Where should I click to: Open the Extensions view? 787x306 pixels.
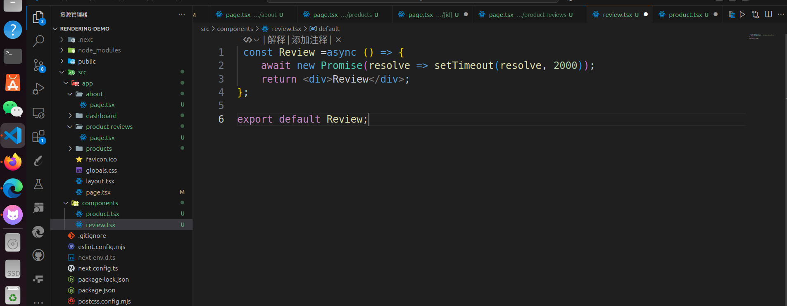coord(38,136)
